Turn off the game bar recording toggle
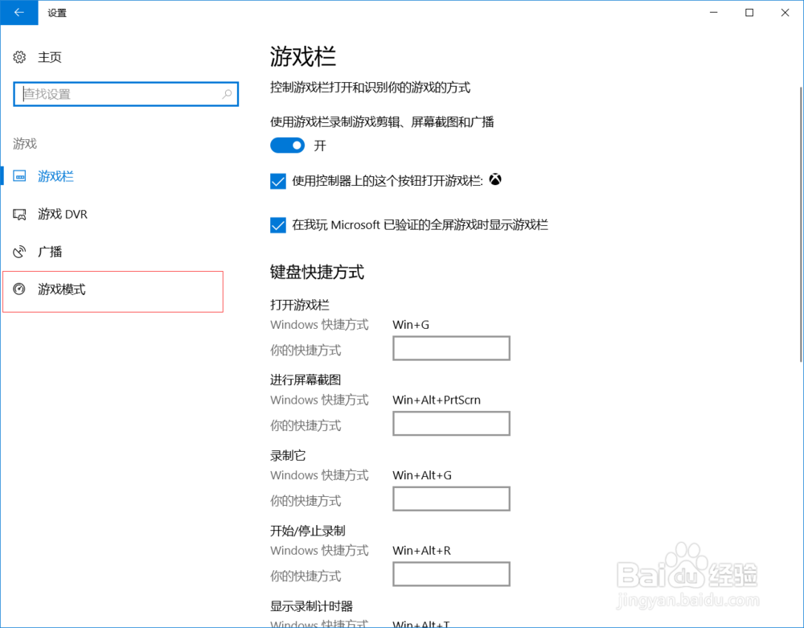804x628 pixels. tap(287, 146)
